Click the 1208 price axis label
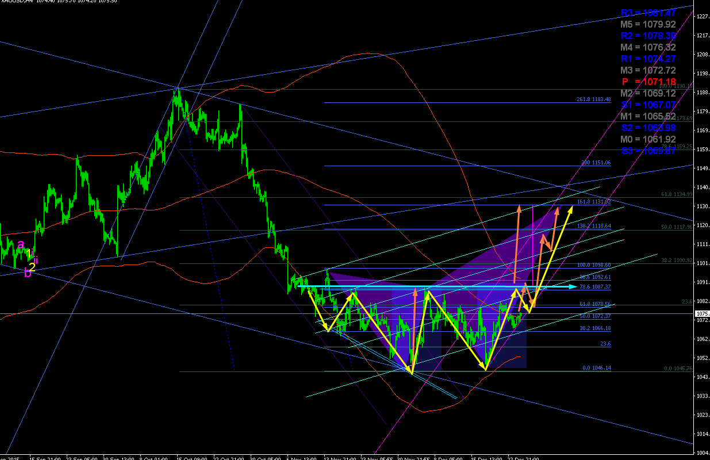The height and width of the screenshot is (460, 710). pyautogui.click(x=702, y=54)
